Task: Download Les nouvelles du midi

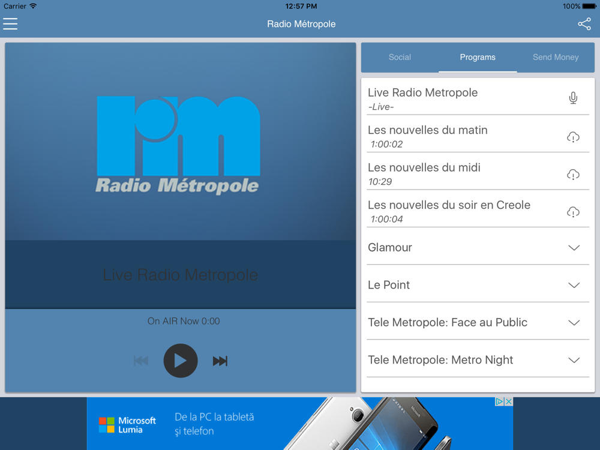Action: 573,175
